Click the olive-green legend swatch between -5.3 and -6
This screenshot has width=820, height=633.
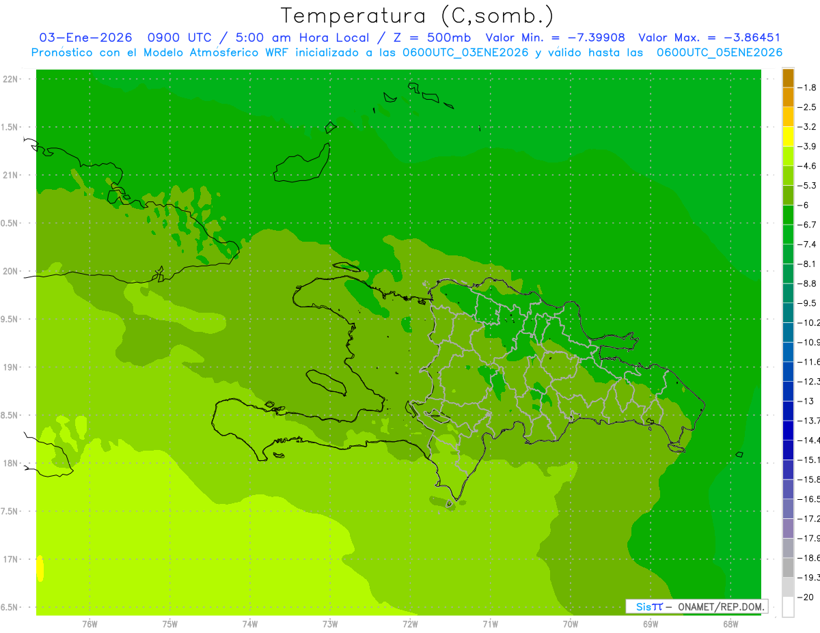(788, 195)
